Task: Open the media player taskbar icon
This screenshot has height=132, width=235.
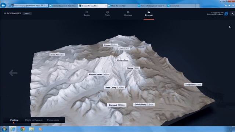Action: point(40,129)
